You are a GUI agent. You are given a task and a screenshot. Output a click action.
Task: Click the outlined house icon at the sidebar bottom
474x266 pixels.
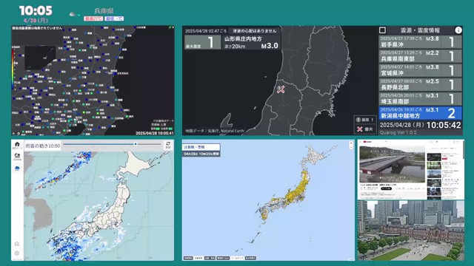pyautogui.click(x=17, y=244)
